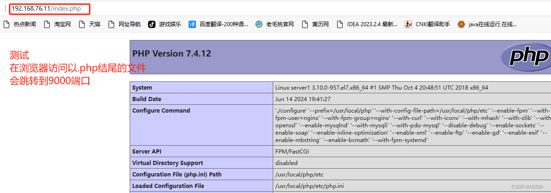Open the 游戏娱乐 bookmark
551x193 pixels.
point(165,24)
